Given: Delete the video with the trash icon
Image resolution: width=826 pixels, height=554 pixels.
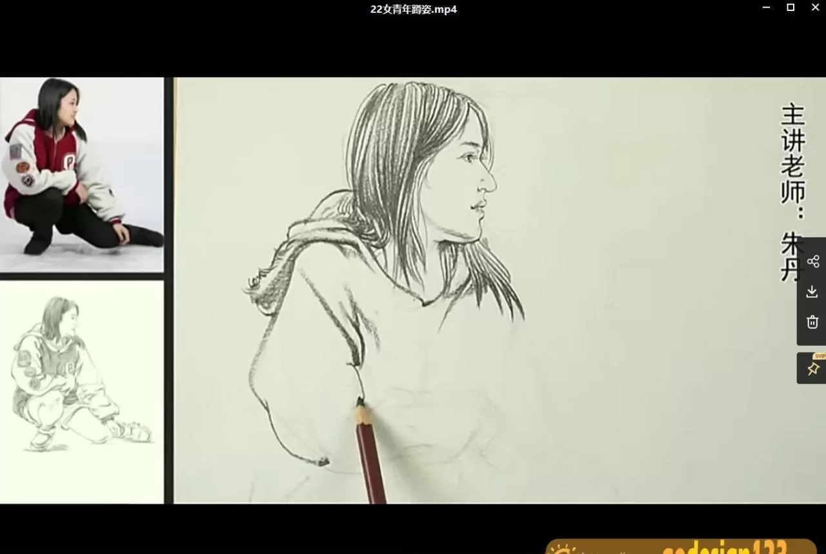Looking at the screenshot, I should (812, 322).
